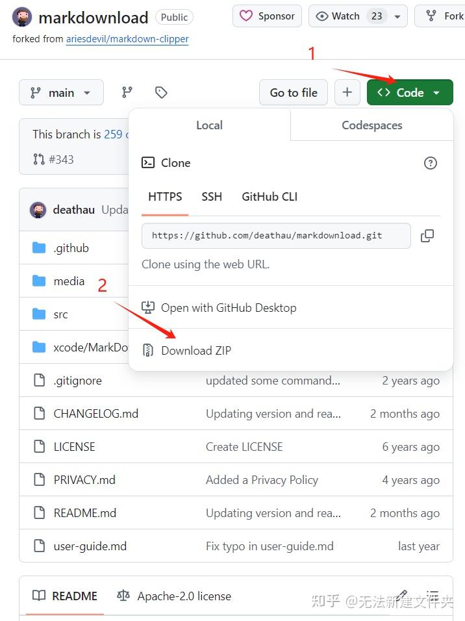Open CHANGELOG.md 'Updating version and rea...' commit

point(273,414)
